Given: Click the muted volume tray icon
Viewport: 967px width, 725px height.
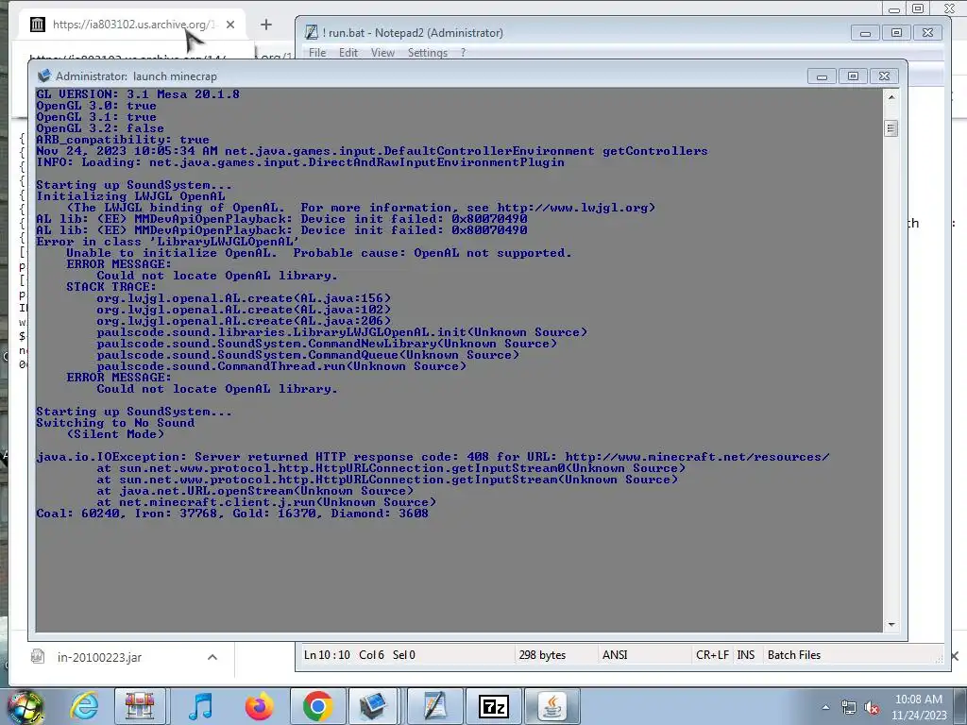Looking at the screenshot, I should click(x=872, y=708).
